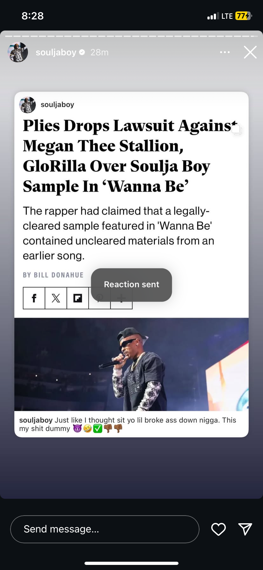The height and width of the screenshot is (570, 263).
Task: Tap the performer photo in the post
Action: pos(131,364)
